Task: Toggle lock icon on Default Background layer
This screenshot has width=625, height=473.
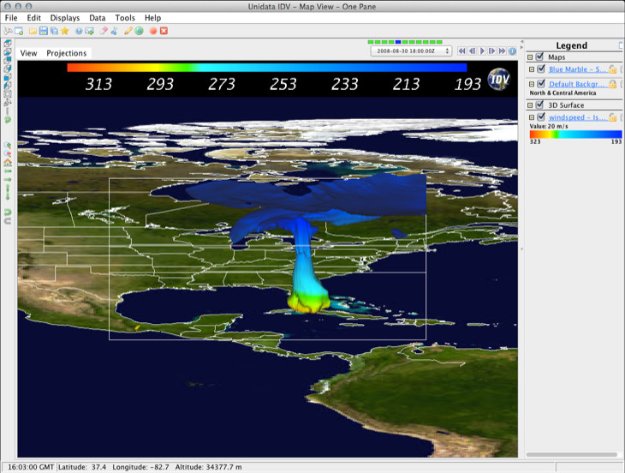Action: click(613, 84)
